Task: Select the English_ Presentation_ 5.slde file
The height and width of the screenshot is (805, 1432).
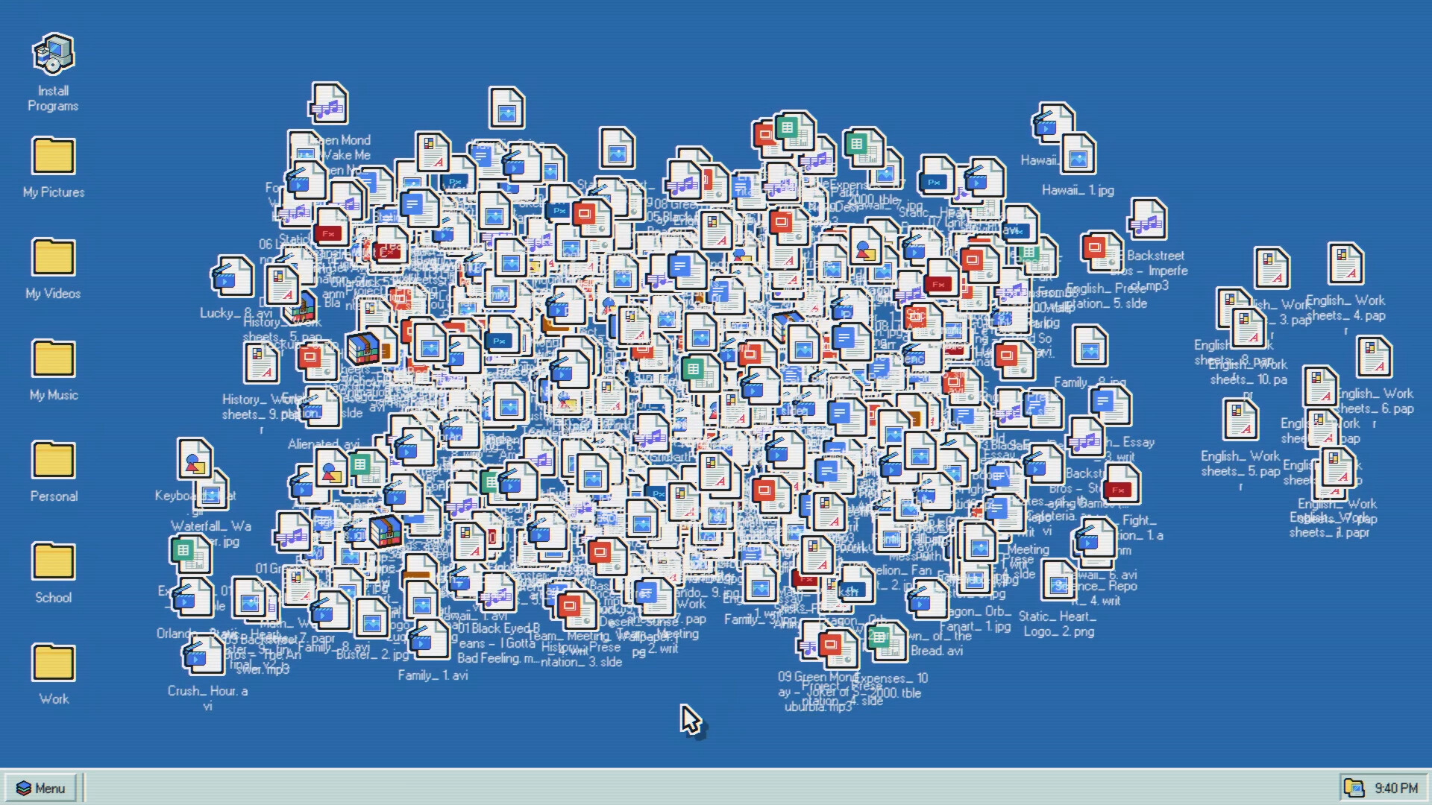Action: 1102,253
